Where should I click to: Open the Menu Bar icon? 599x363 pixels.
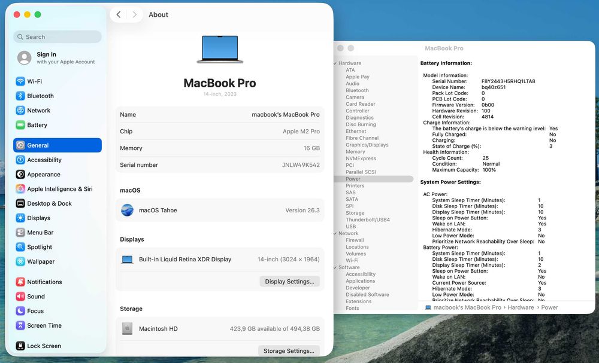tap(20, 232)
